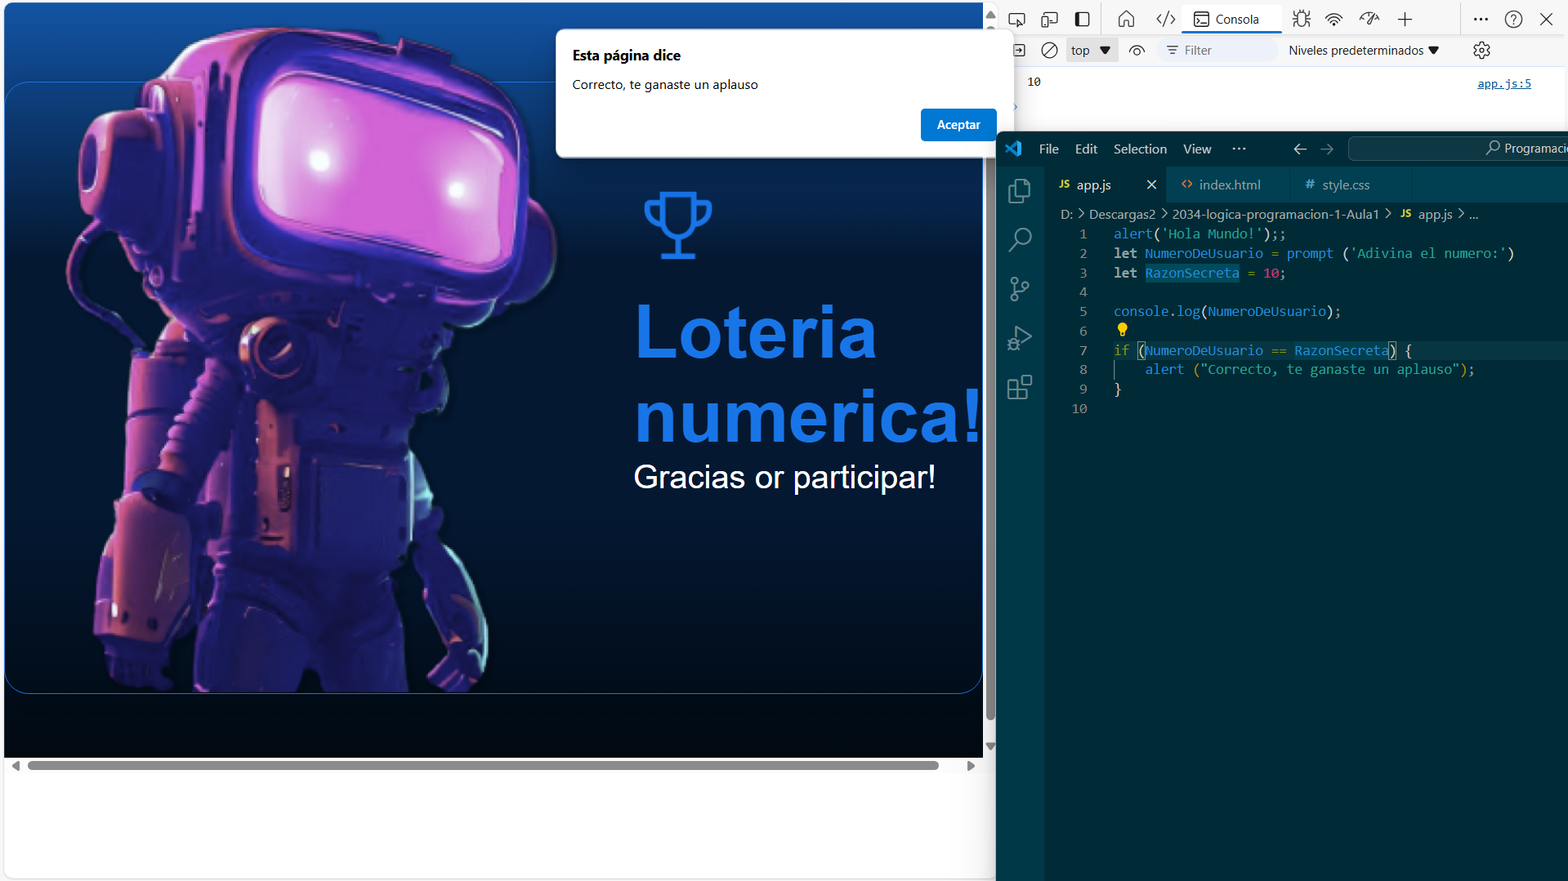The image size is (1568, 881).
Task: Toggle live expression eye icon
Action: 1137,51
